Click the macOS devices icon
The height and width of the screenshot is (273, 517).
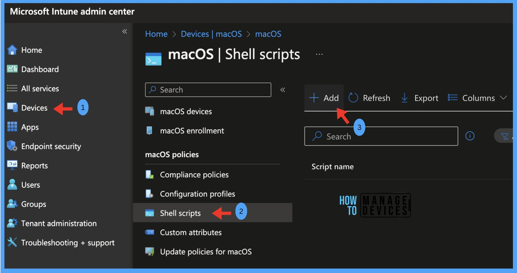[x=150, y=111]
